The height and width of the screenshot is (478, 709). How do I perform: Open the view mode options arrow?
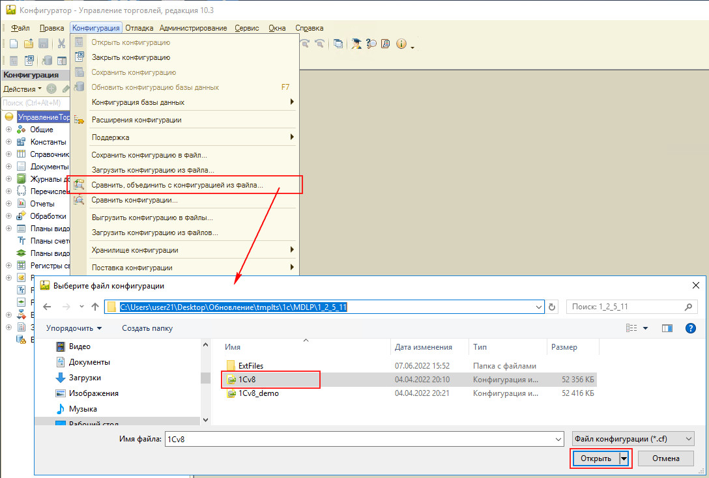point(645,328)
